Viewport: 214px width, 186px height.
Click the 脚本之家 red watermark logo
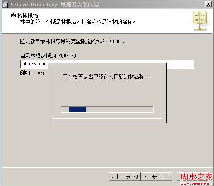(197, 177)
